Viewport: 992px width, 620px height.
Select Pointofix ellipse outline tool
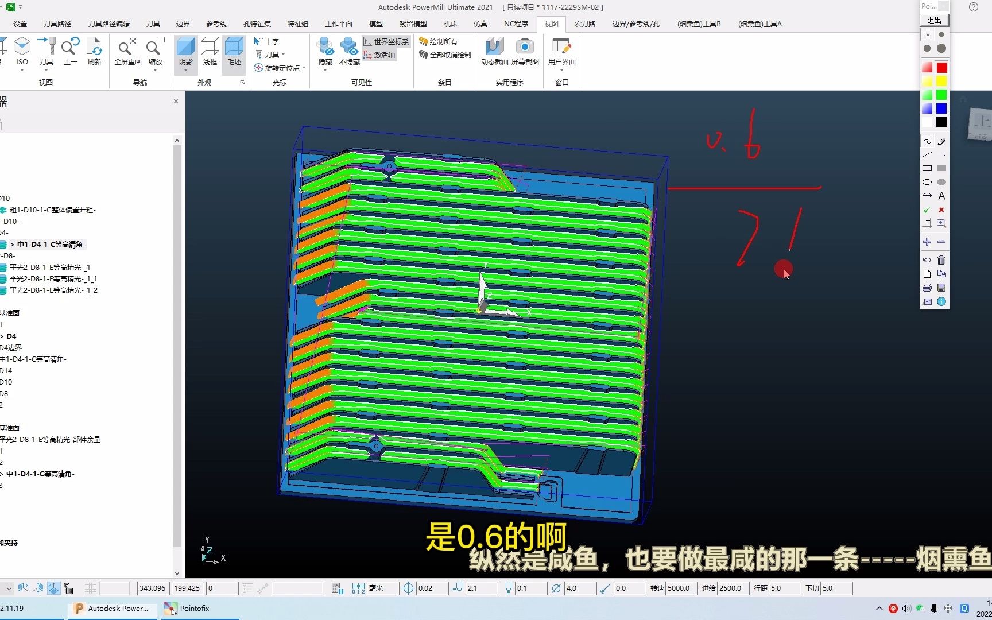point(927,182)
